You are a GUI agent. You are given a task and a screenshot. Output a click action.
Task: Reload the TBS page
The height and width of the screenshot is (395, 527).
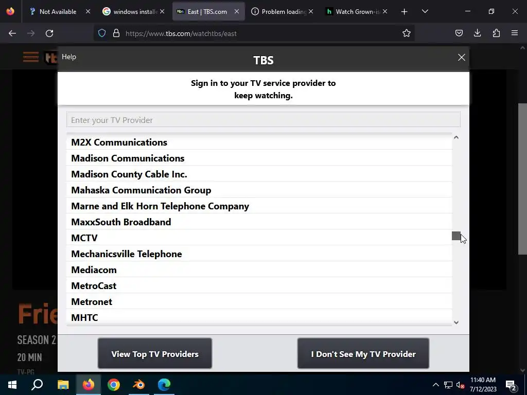(49, 33)
